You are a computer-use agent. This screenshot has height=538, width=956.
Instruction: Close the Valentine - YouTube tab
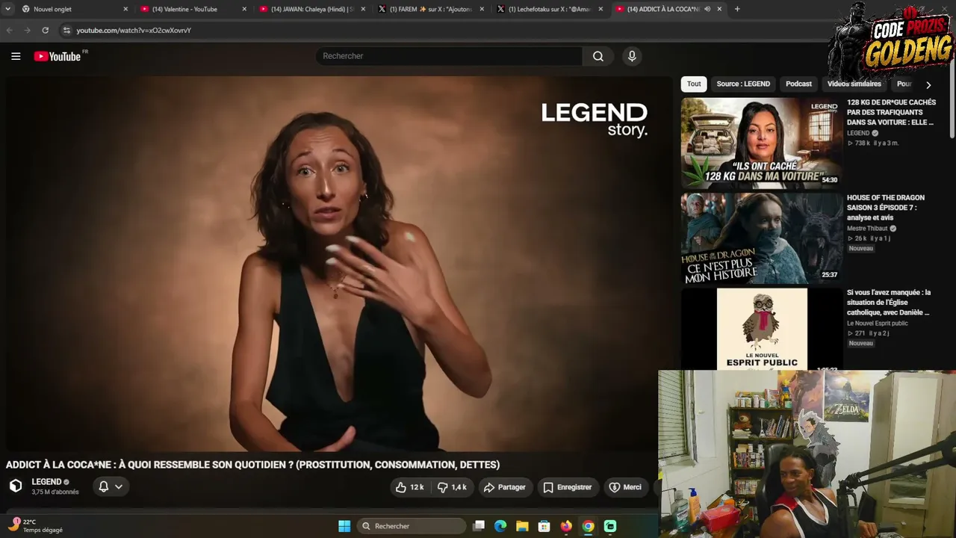pyautogui.click(x=244, y=9)
